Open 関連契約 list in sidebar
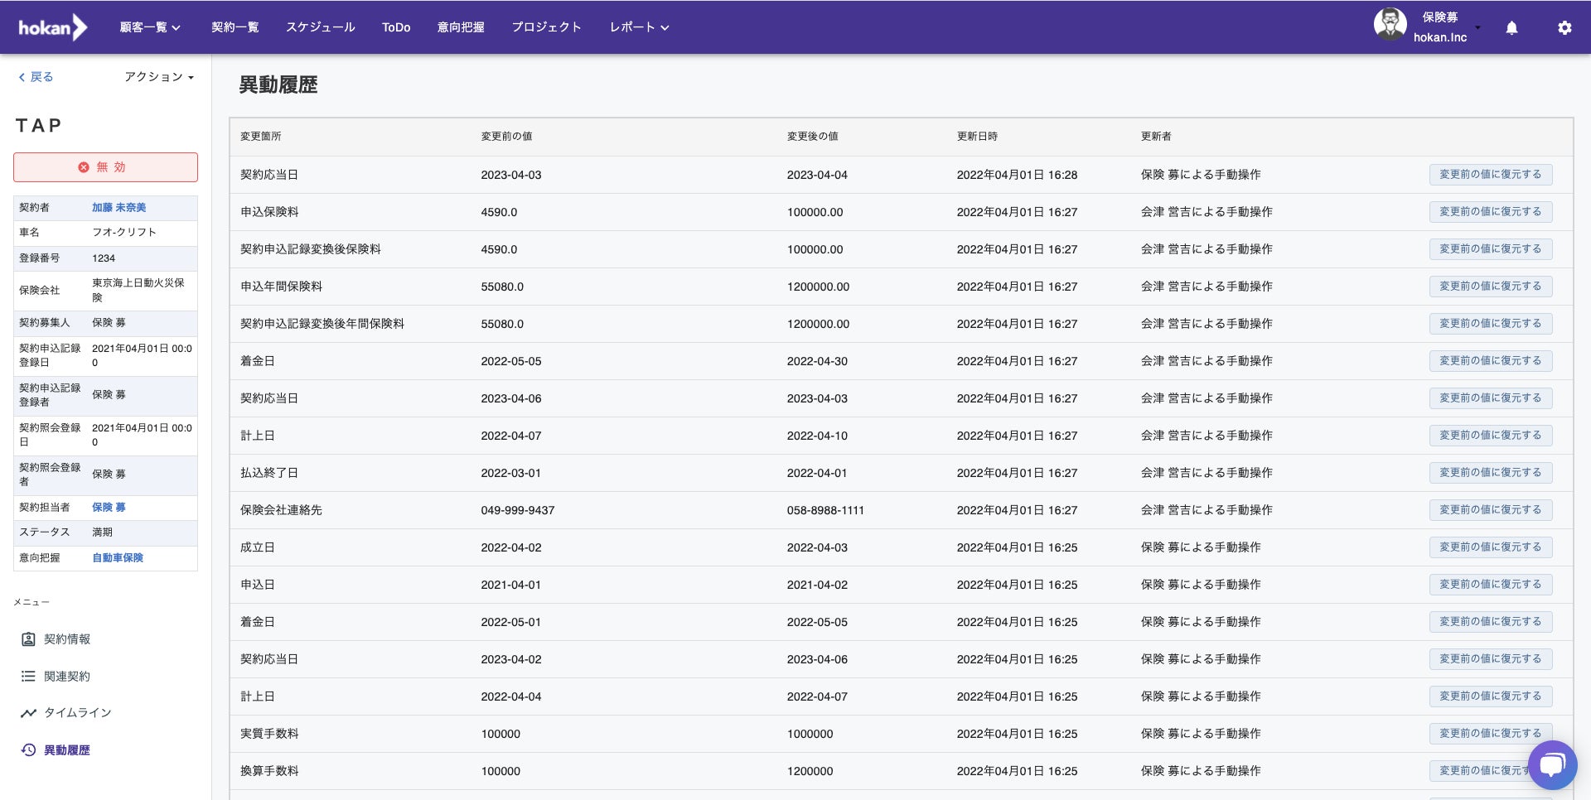The width and height of the screenshot is (1591, 800). tap(66, 677)
